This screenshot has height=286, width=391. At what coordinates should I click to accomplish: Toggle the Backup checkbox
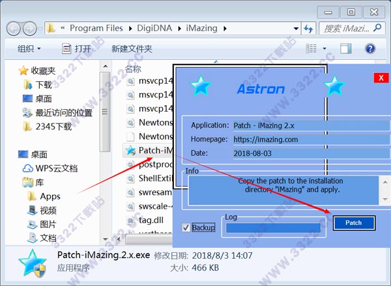(x=186, y=227)
